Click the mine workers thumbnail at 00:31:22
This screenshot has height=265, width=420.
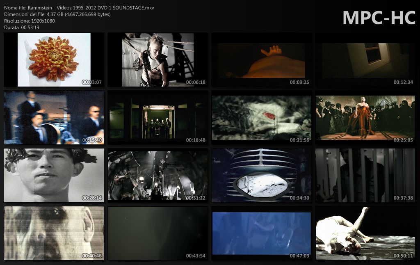pos(158,175)
